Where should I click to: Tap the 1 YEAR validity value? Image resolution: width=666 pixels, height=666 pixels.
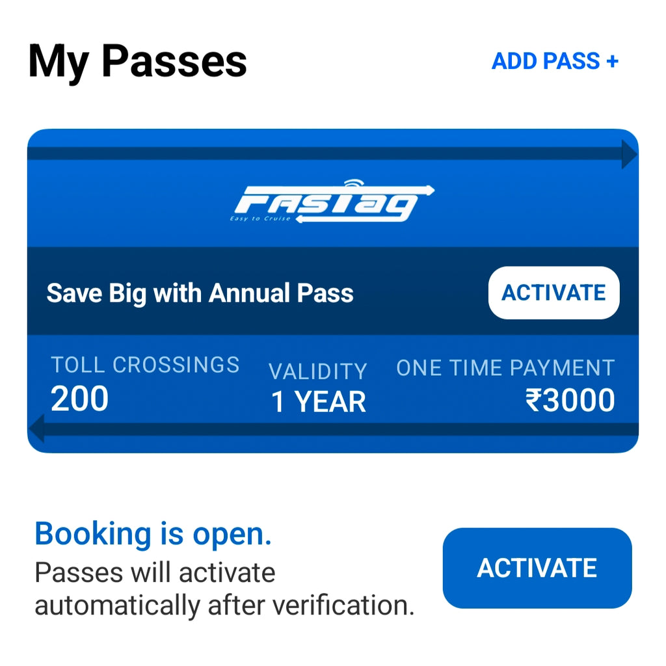coord(318,403)
